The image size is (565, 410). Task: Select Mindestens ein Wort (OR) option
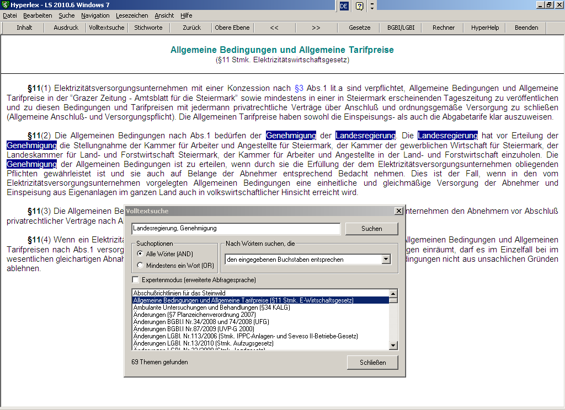point(175,266)
